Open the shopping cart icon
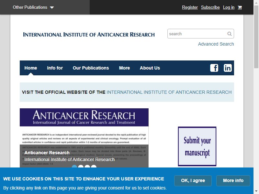 (x=240, y=7)
